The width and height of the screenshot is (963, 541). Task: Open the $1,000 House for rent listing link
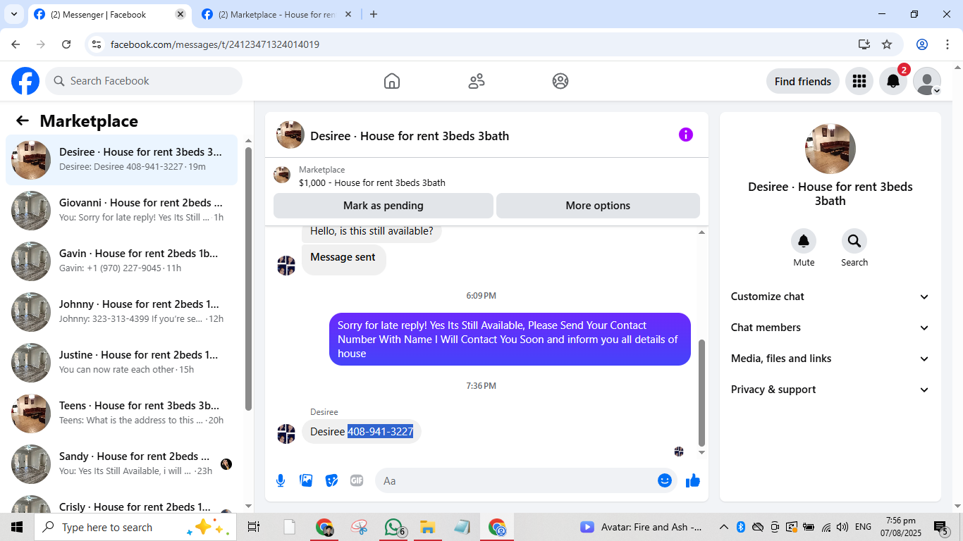(x=372, y=182)
